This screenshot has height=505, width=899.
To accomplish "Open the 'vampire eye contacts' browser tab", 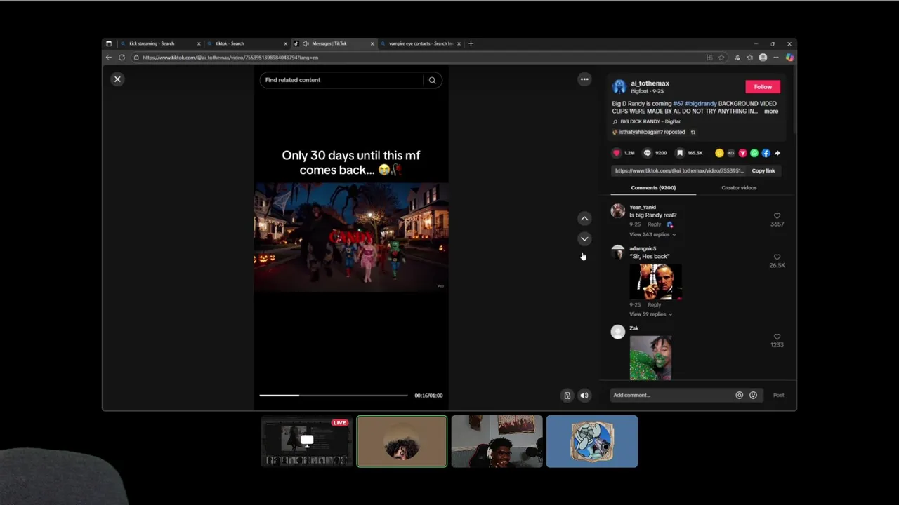I will tap(421, 43).
